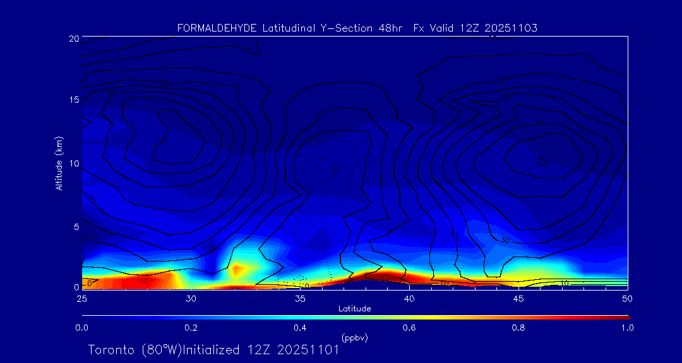Select the '(ppbv)' units label
Viewport: 682px width, 363px height.
pyautogui.click(x=354, y=338)
